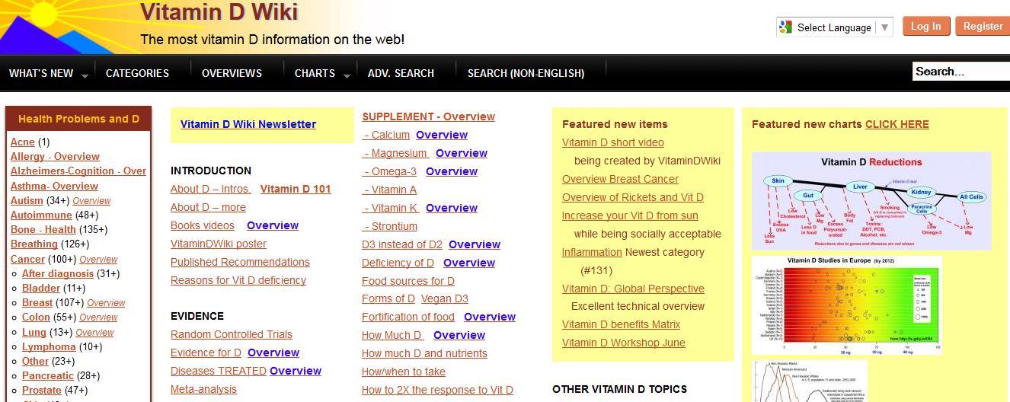Follow the Overview Breast Cancer link

tap(620, 179)
